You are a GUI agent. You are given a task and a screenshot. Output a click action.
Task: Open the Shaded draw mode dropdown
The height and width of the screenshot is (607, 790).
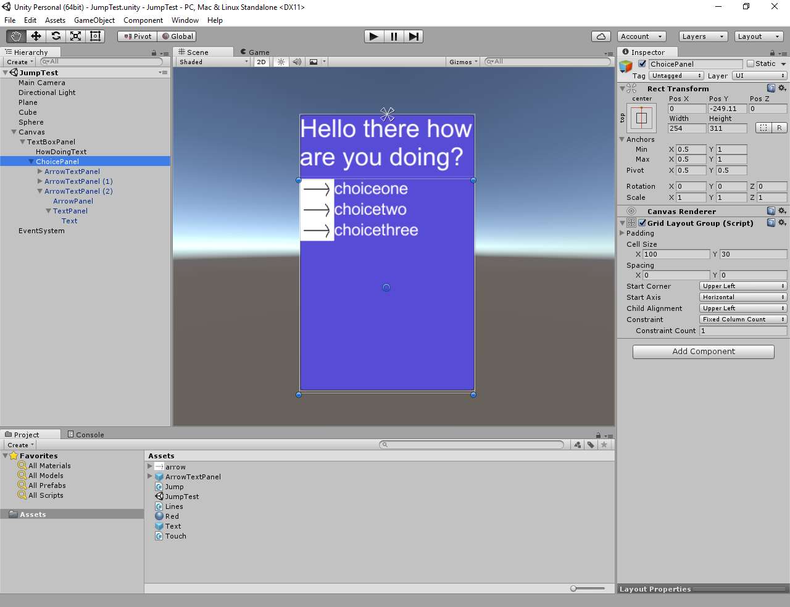click(212, 62)
